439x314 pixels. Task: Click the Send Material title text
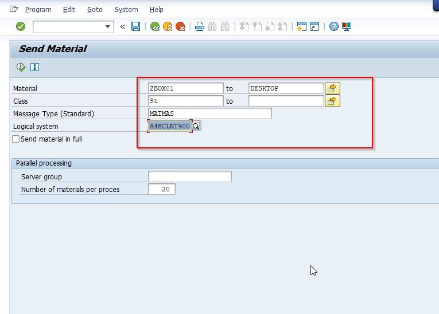click(x=53, y=49)
